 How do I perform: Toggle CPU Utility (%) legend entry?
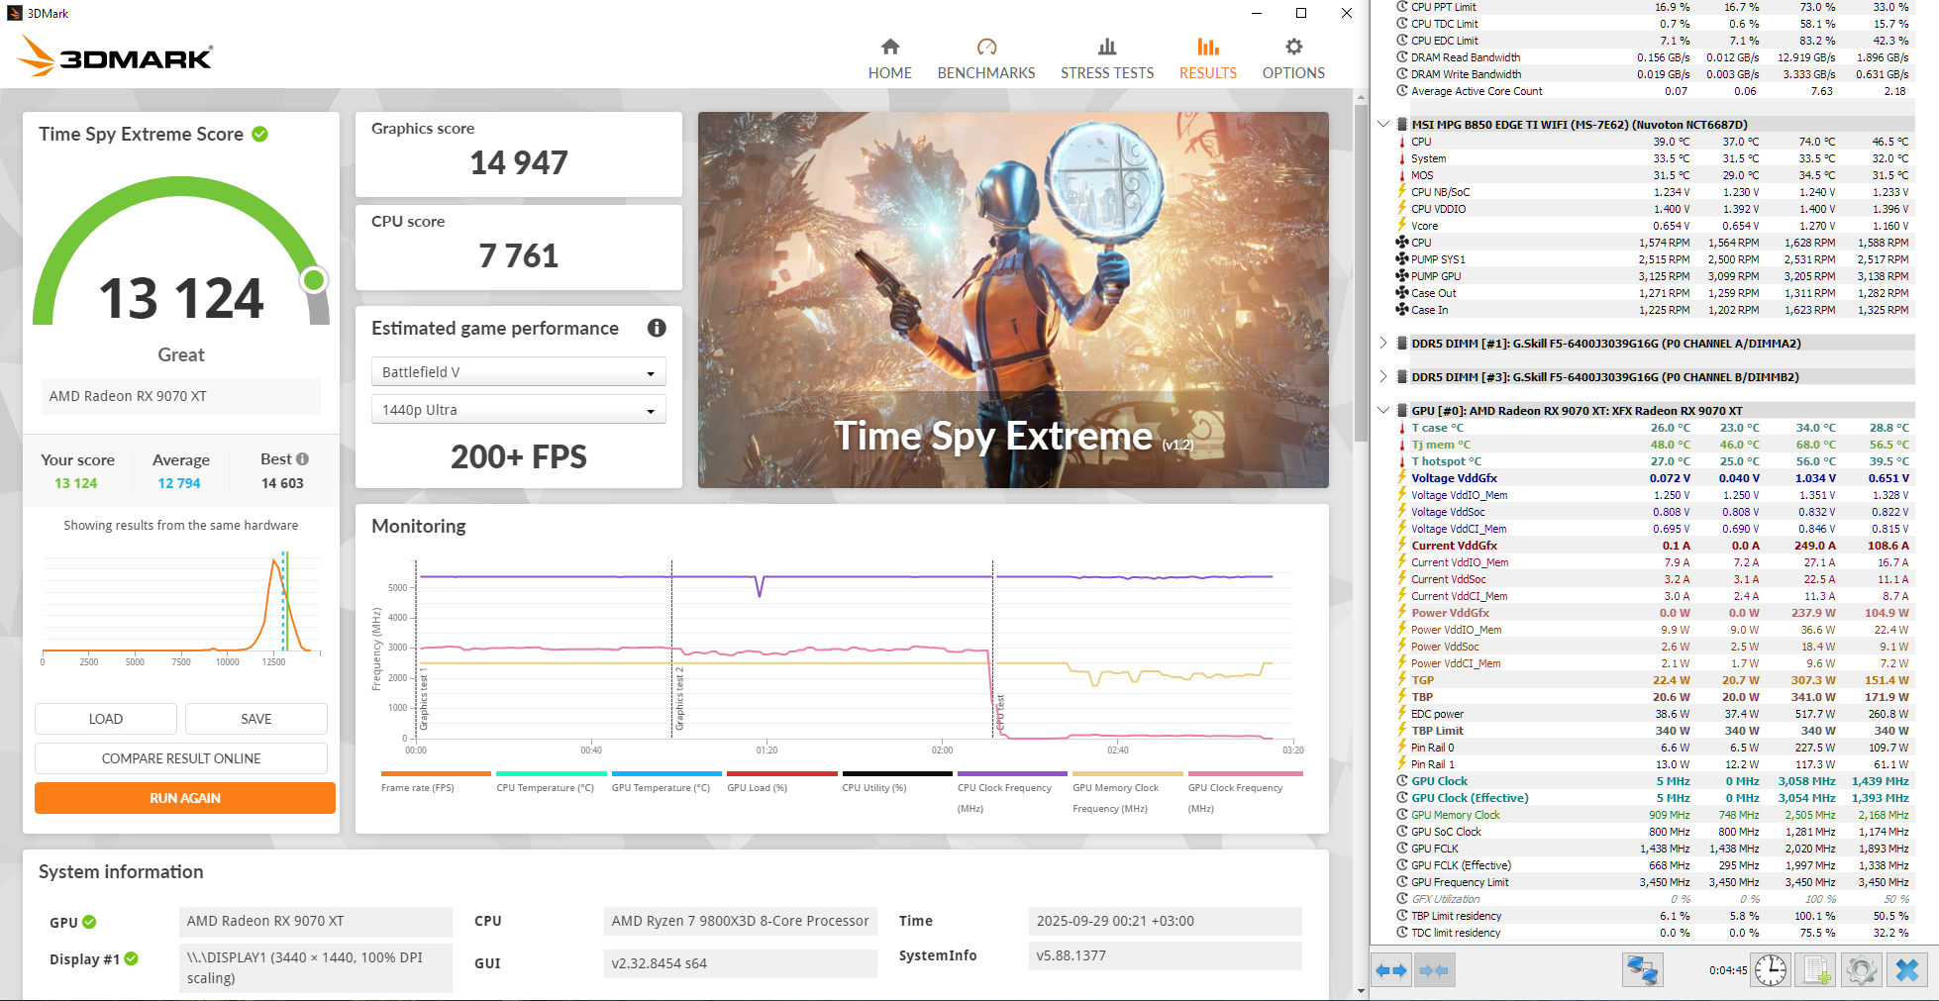[x=897, y=781]
